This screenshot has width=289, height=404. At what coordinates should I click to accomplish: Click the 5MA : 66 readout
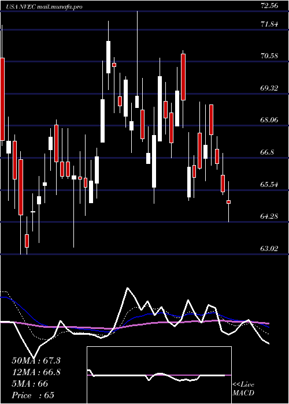pyautogui.click(x=29, y=384)
